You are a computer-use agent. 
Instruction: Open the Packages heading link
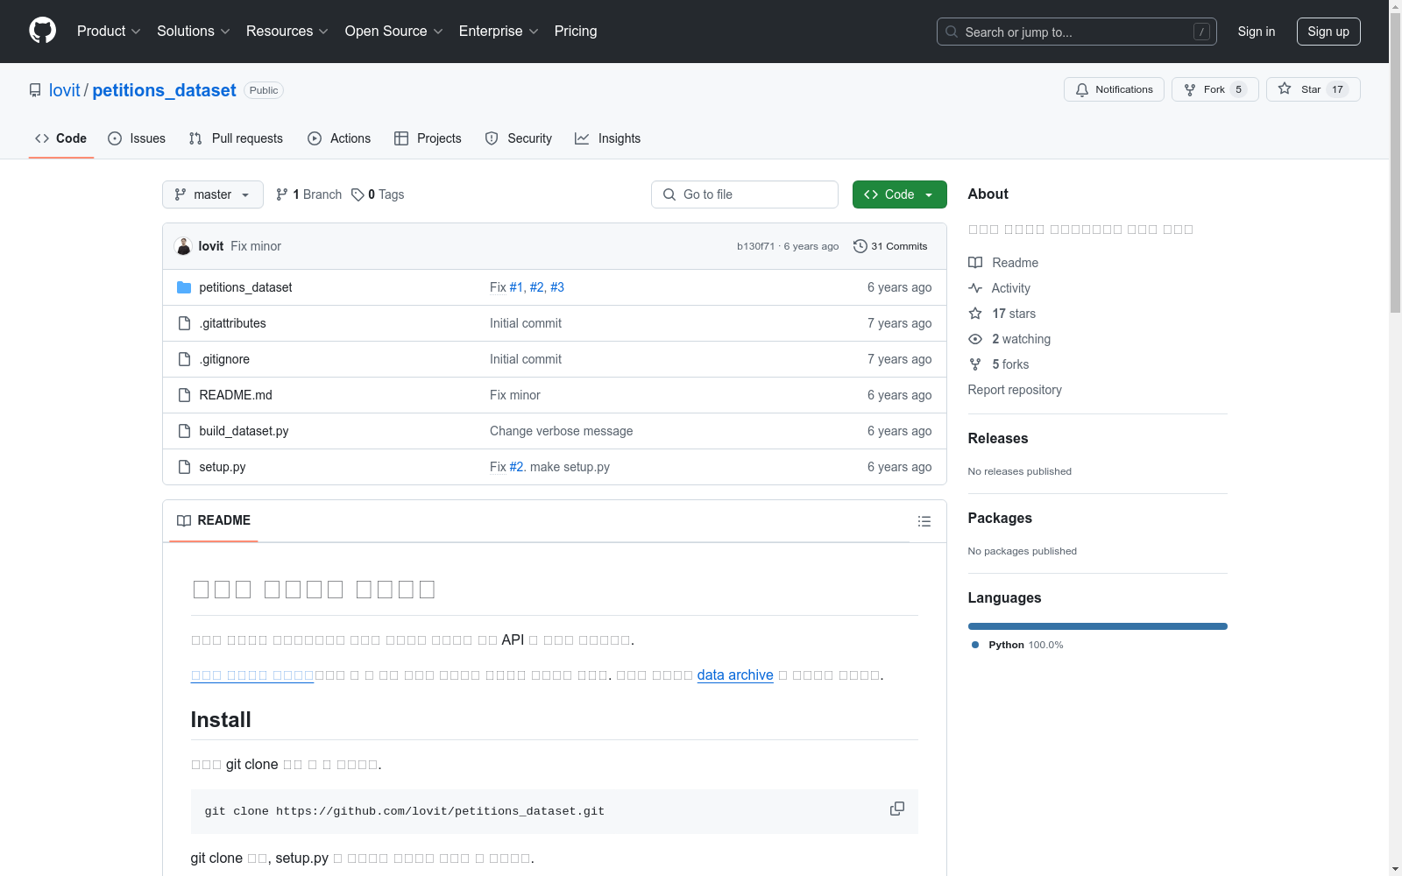(x=1000, y=519)
